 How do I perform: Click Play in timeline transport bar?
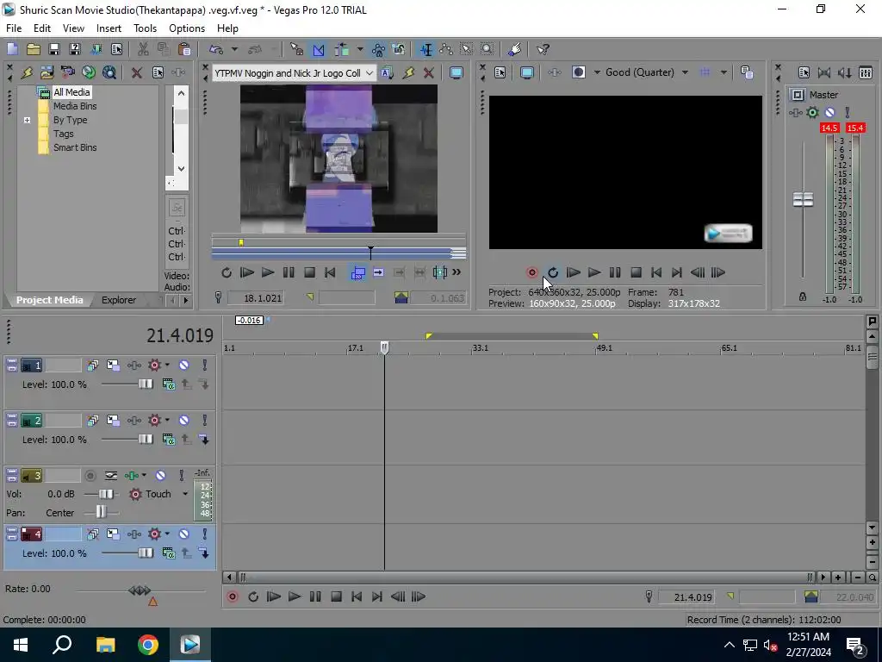click(295, 596)
